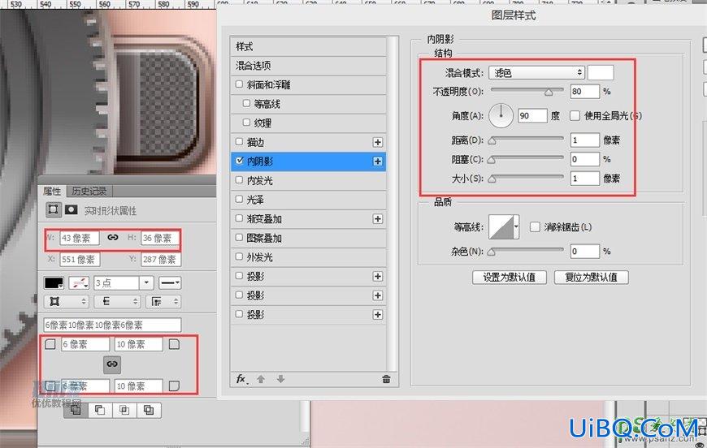707x448 pixels.
Task: Move selected effect down with down arrow
Action: click(280, 379)
